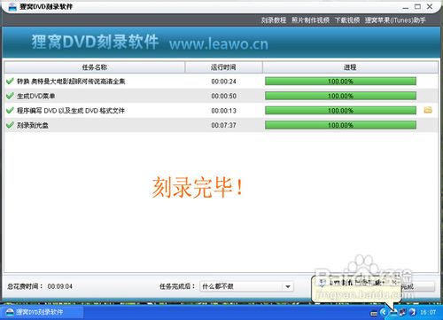443x320 pixels.
Task: Click the 刻录完毕! completion message
Action: pos(198,187)
